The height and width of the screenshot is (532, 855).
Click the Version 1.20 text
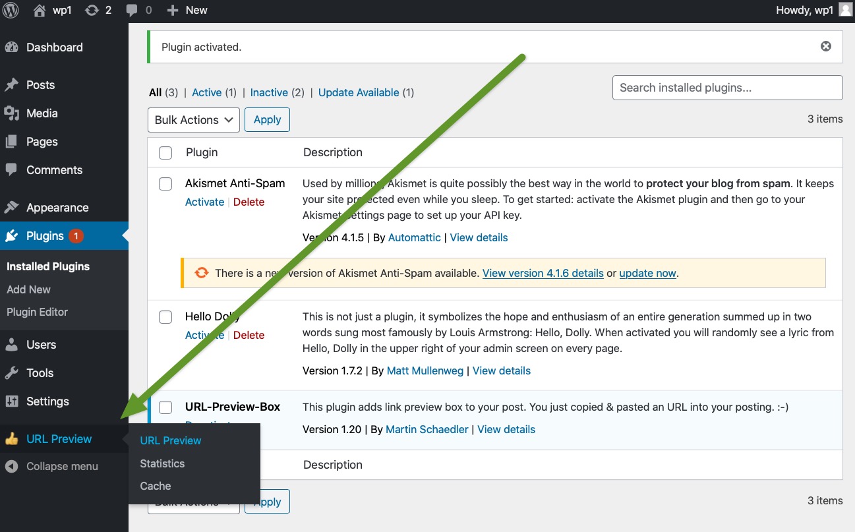click(332, 430)
